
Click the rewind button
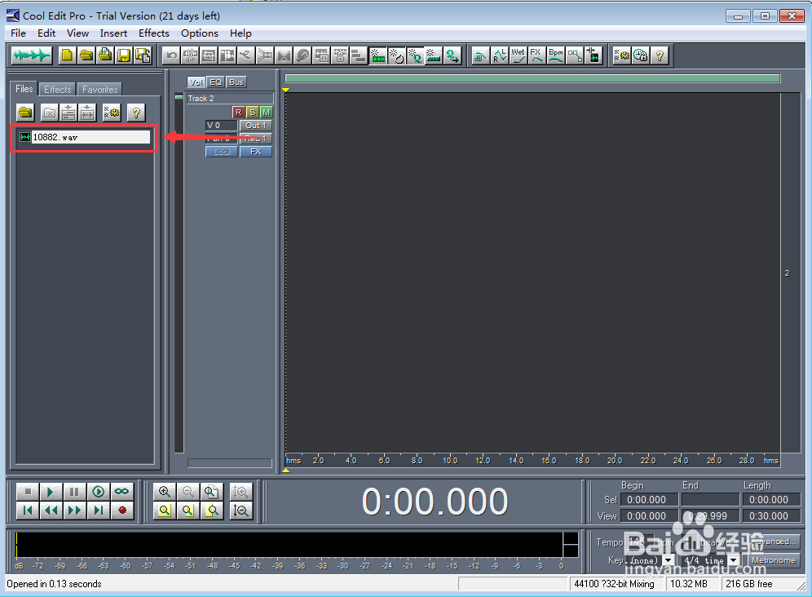click(51, 511)
